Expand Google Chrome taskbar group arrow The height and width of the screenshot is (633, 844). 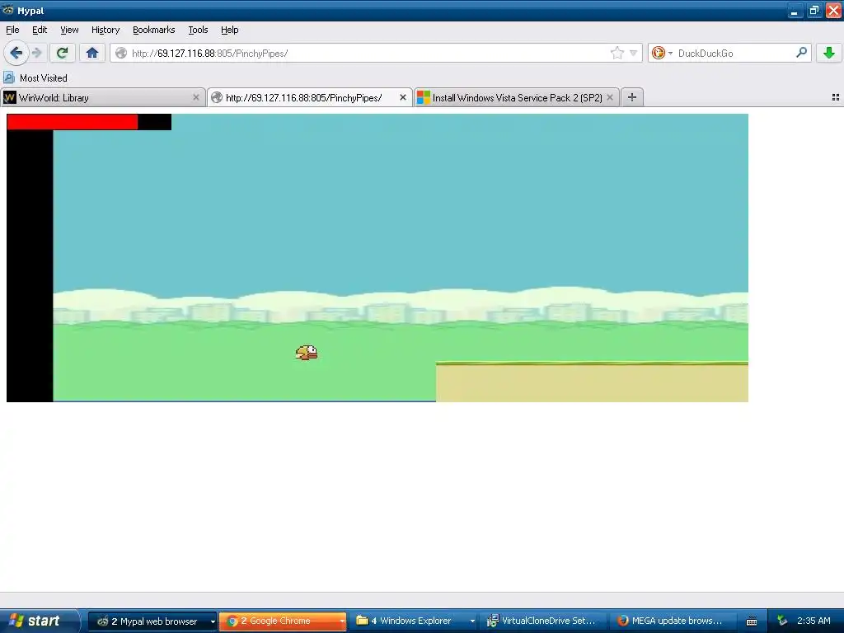pyautogui.click(x=342, y=621)
